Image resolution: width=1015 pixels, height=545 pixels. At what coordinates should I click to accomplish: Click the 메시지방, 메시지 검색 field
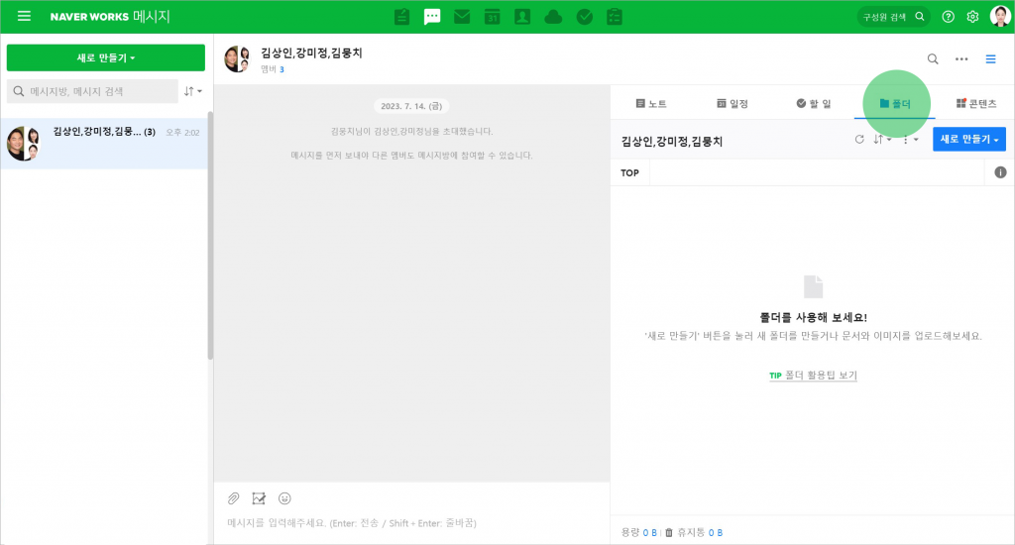click(92, 91)
